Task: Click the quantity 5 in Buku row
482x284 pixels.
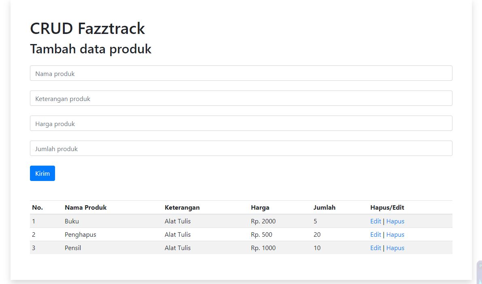Action: [x=315, y=221]
